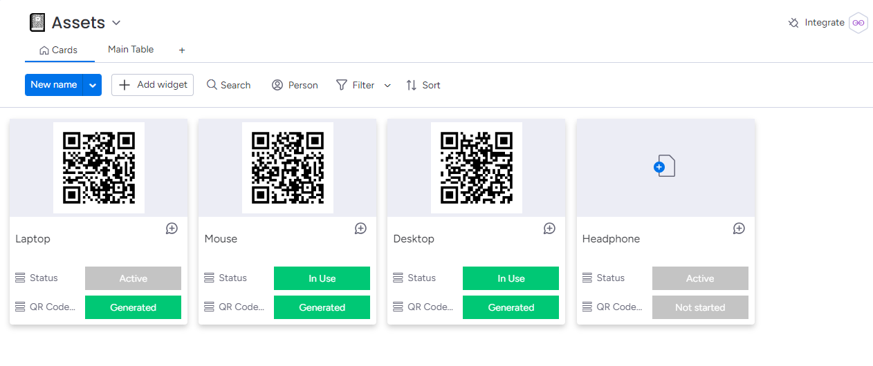This screenshot has width=873, height=366.
Task: Add a new view with the plus tab
Action: 182,50
